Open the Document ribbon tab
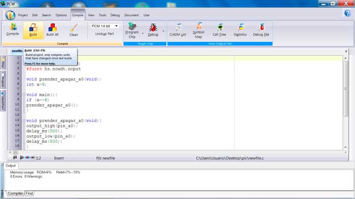Image resolution: width=355 pixels, height=199 pixels. point(131,15)
